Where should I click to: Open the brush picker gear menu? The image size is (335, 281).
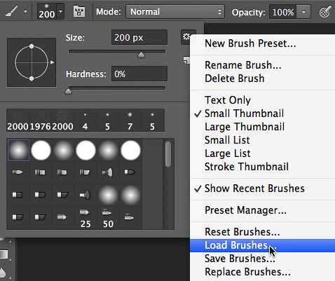coord(186,36)
